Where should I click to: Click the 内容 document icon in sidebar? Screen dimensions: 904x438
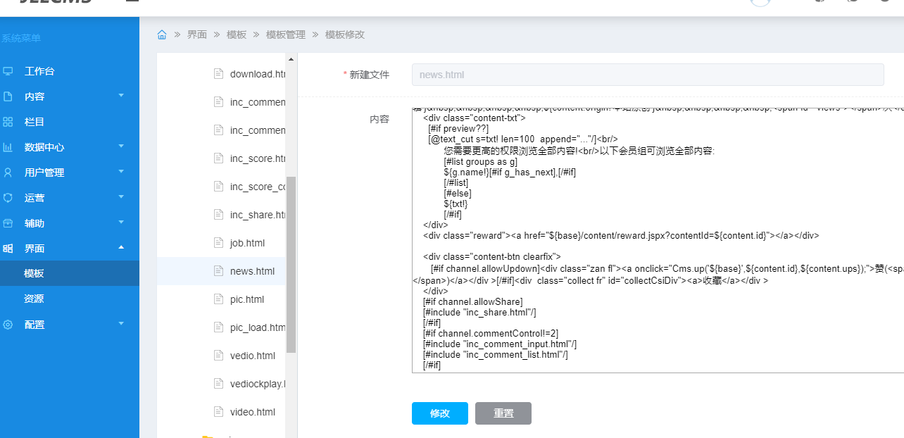click(x=8, y=96)
